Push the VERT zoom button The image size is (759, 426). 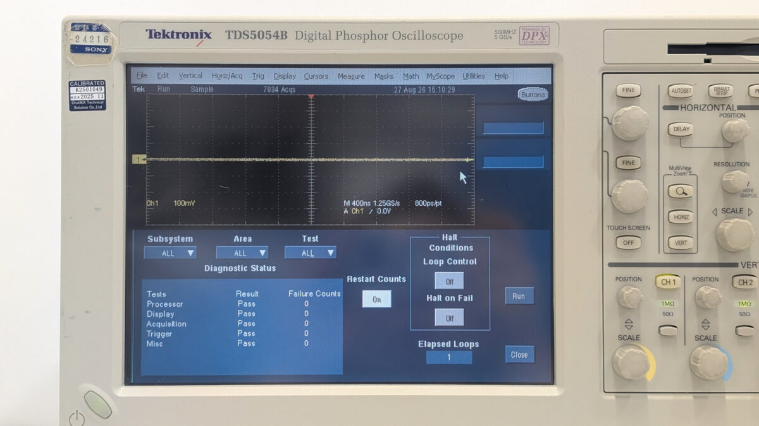681,242
